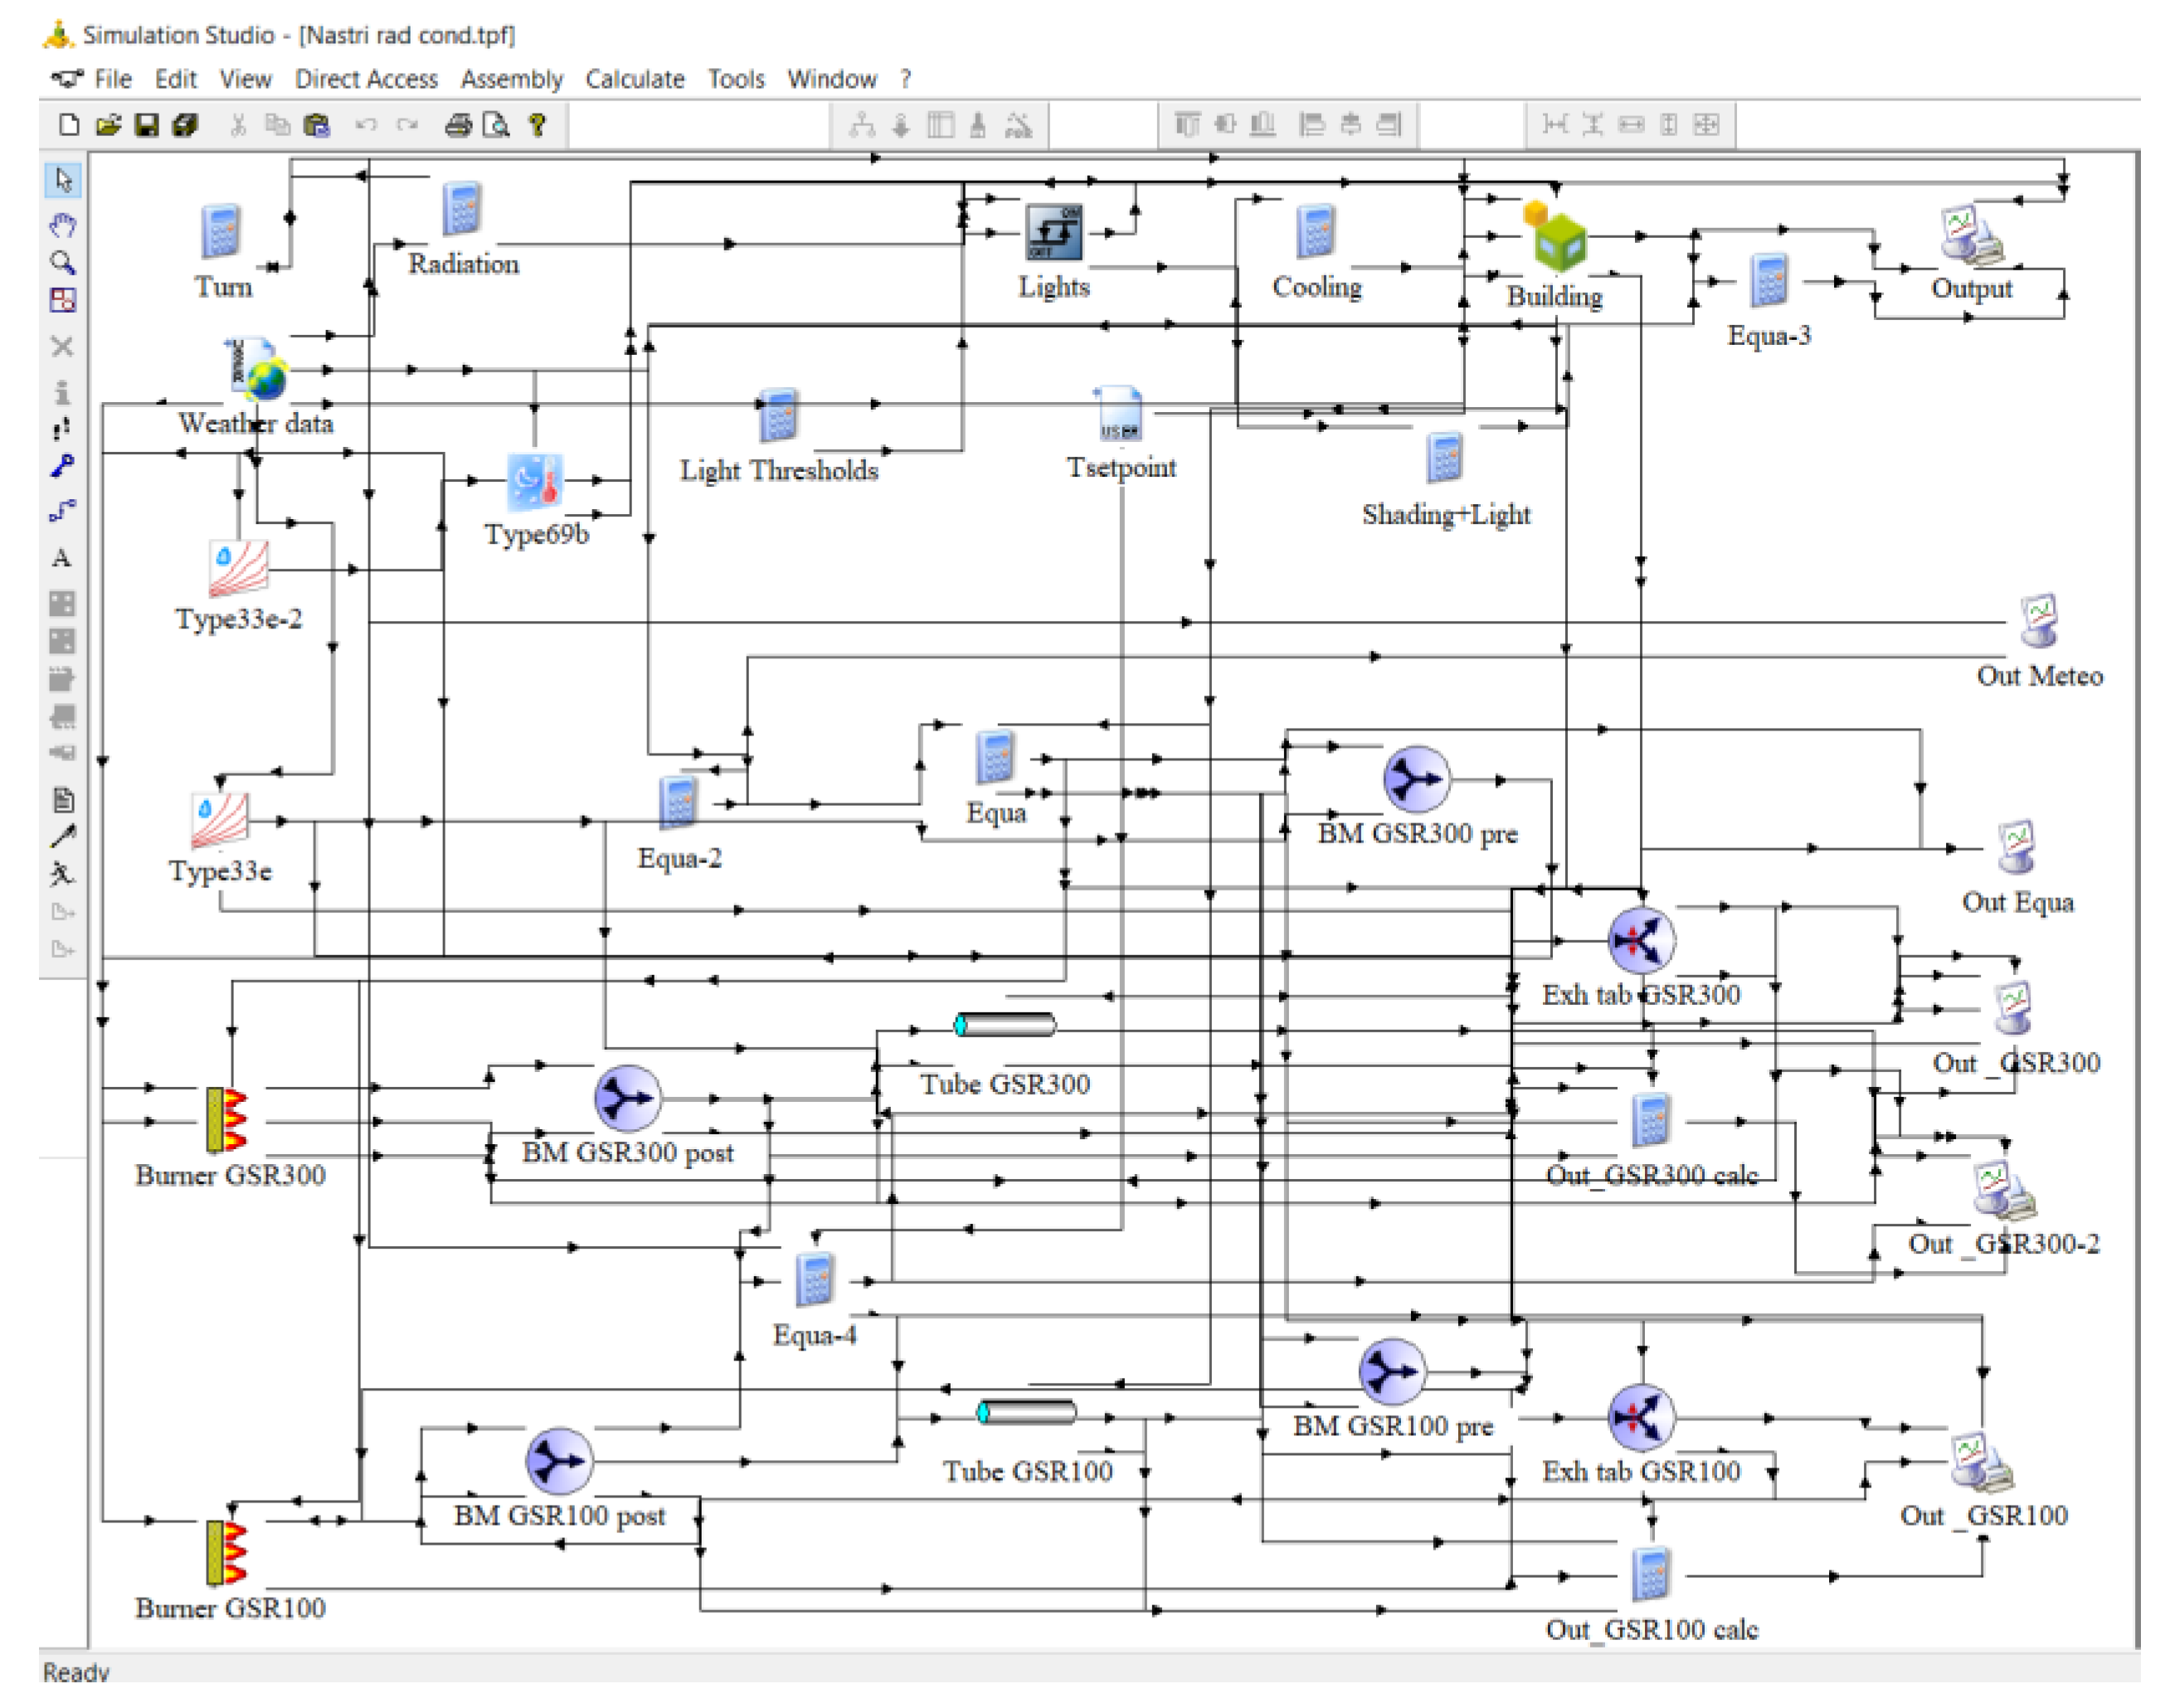The width and height of the screenshot is (2165, 1708).
Task: Select the Tube GSR100 pipe component
Action: (x=1026, y=1412)
